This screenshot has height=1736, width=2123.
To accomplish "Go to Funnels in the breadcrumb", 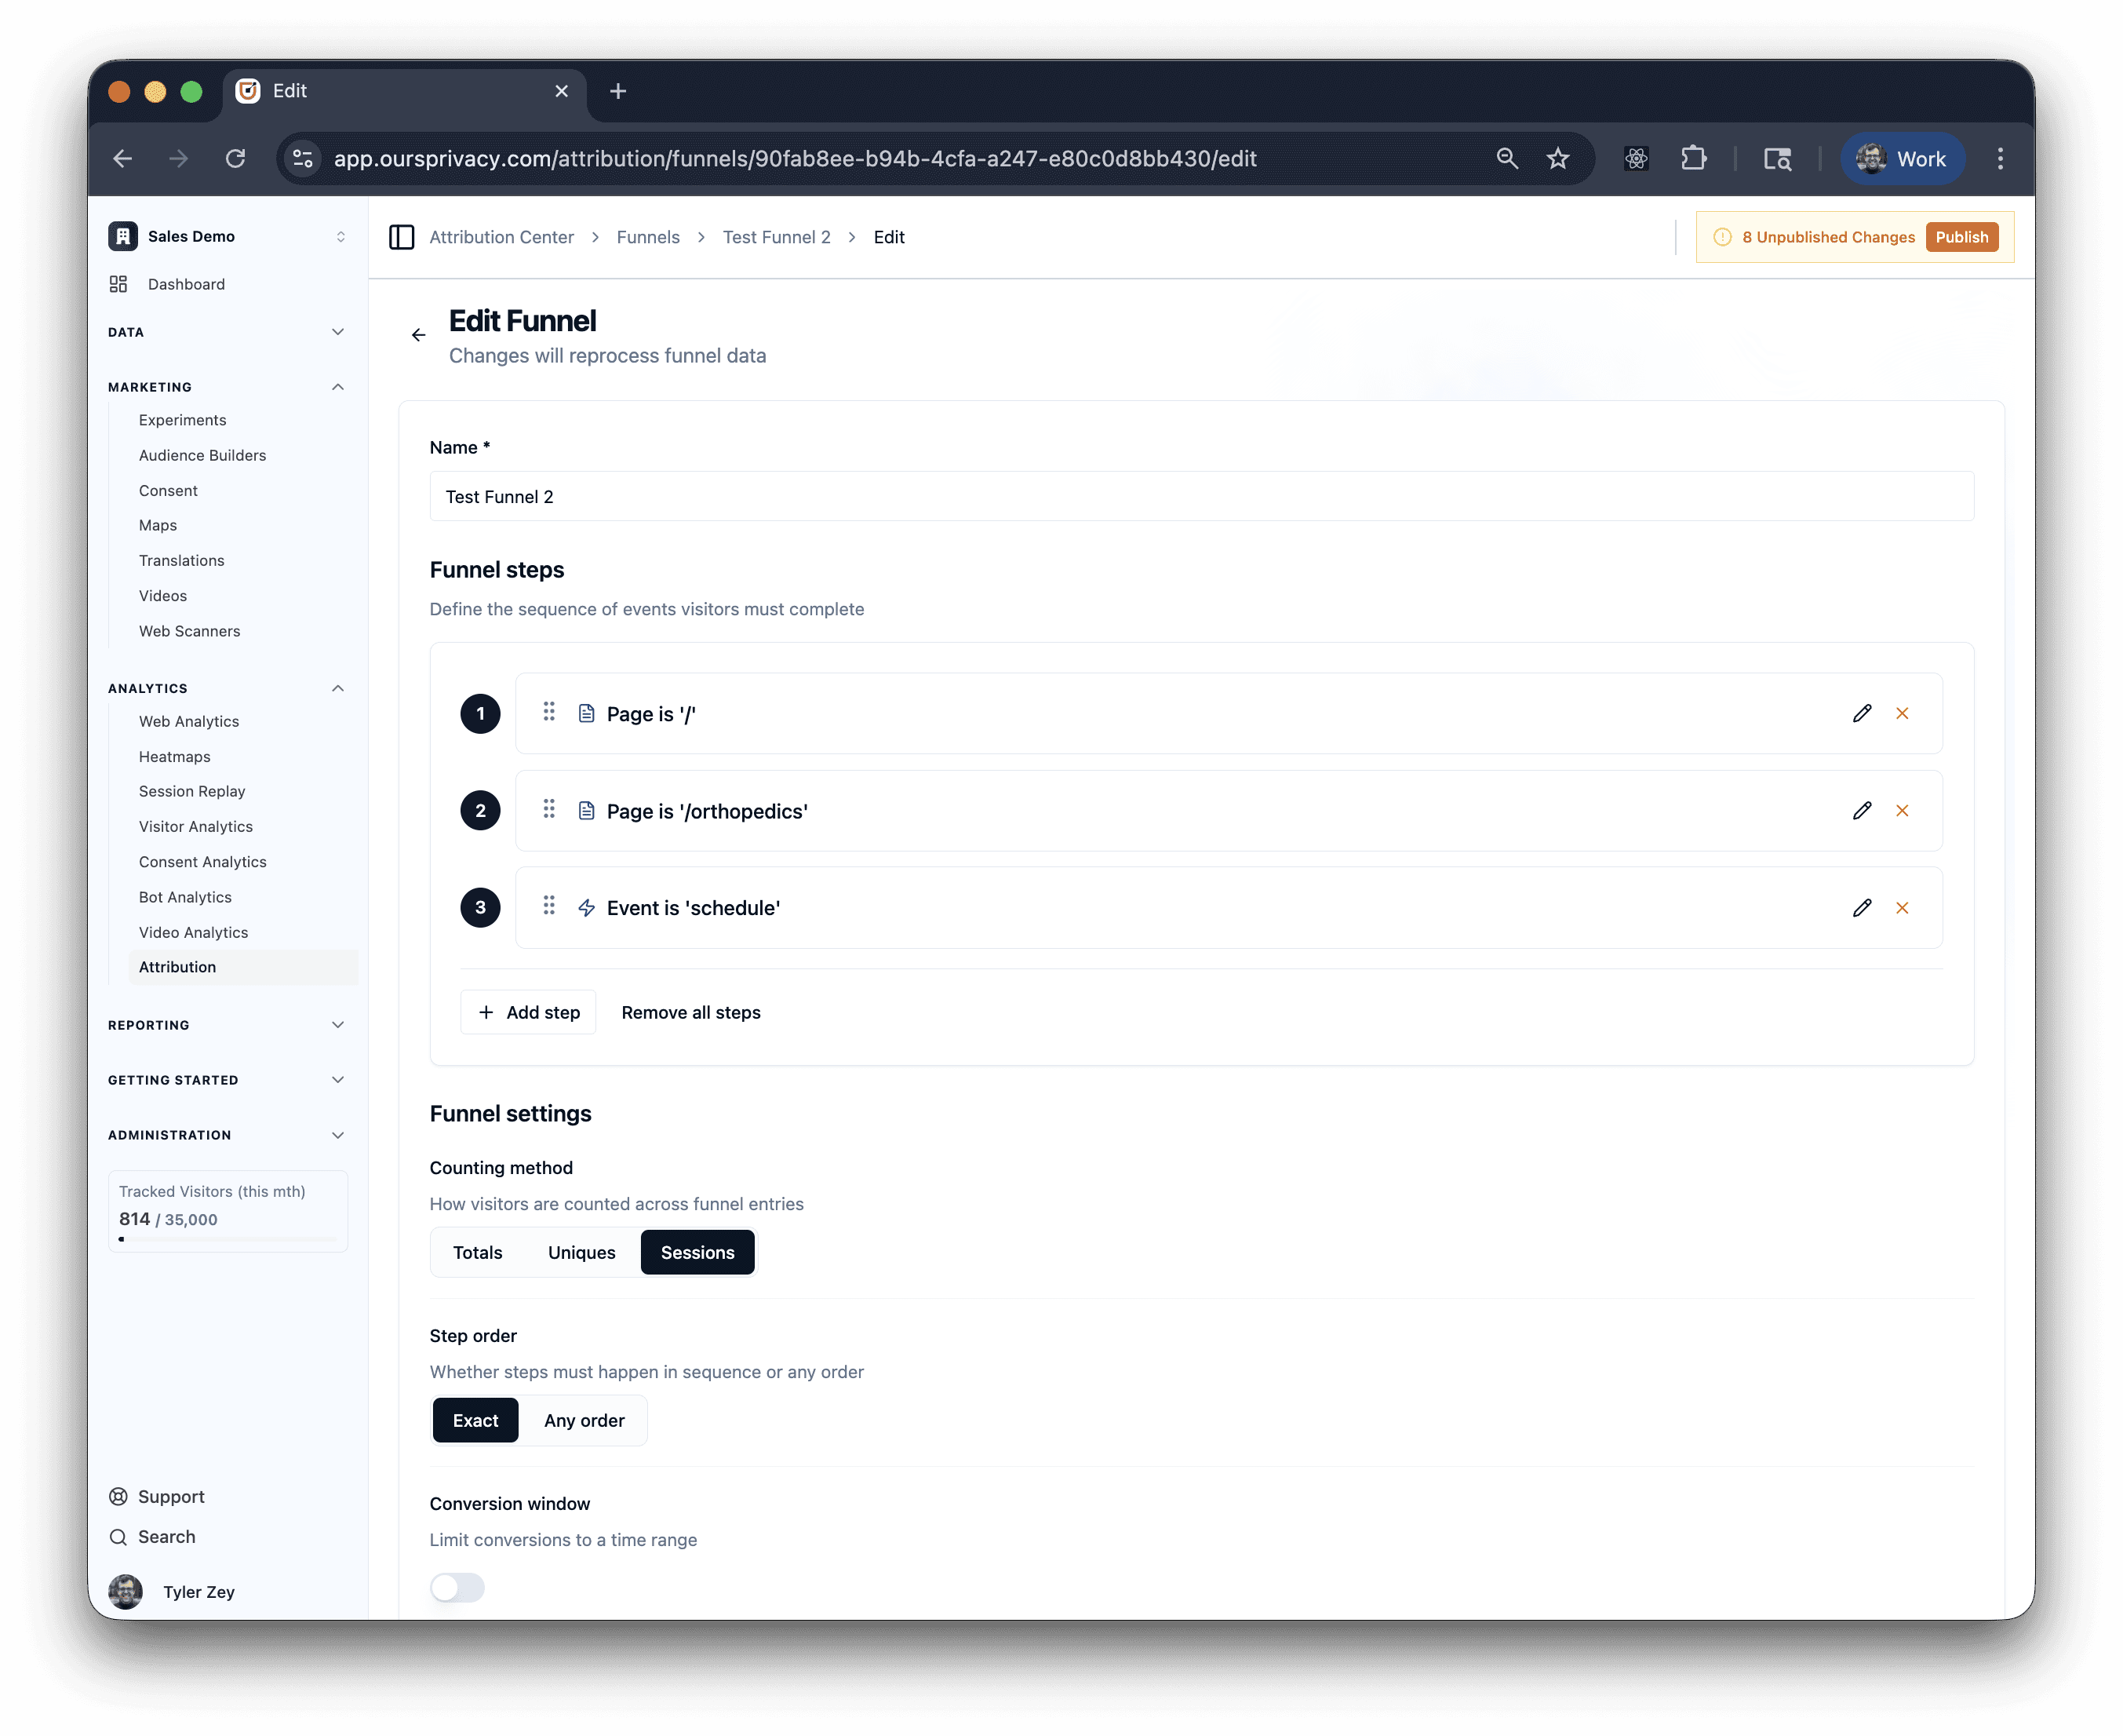I will pos(648,237).
